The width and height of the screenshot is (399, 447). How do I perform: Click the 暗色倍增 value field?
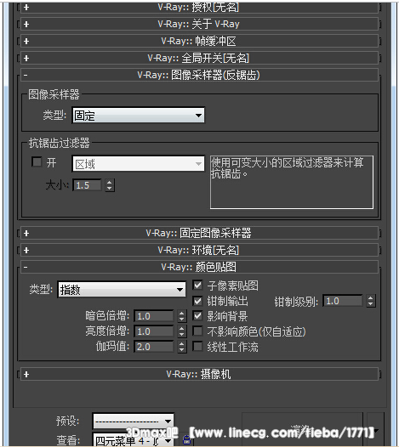point(154,316)
